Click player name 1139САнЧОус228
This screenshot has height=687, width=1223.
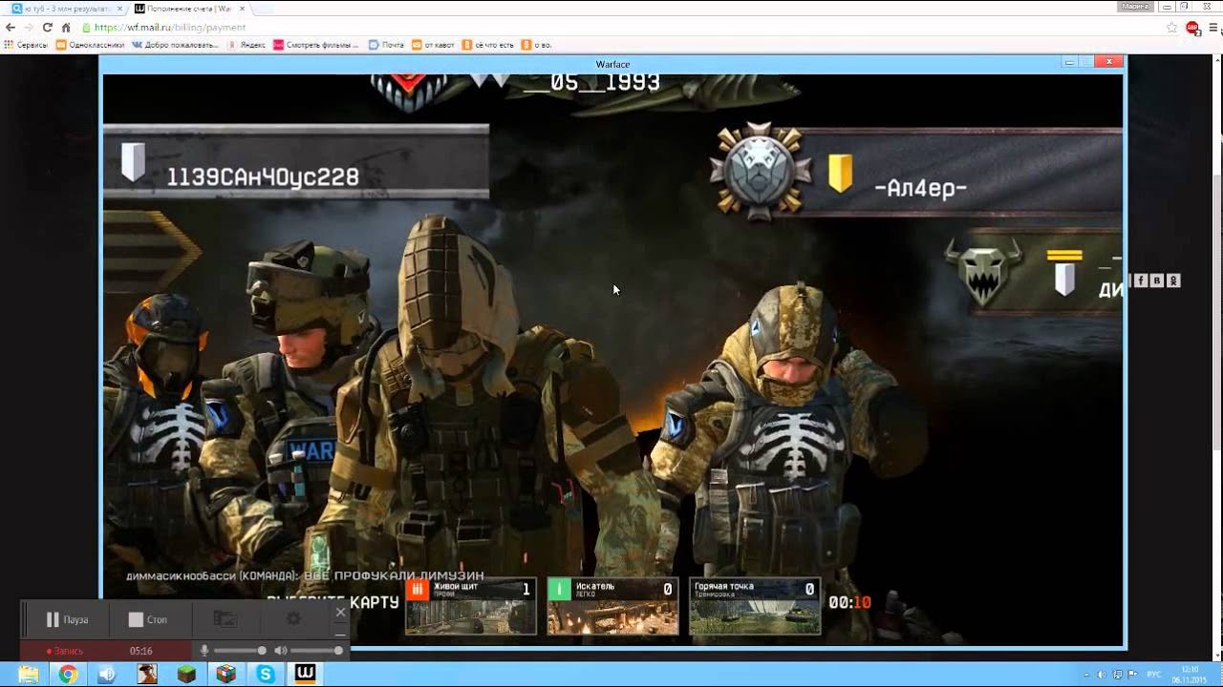263,177
